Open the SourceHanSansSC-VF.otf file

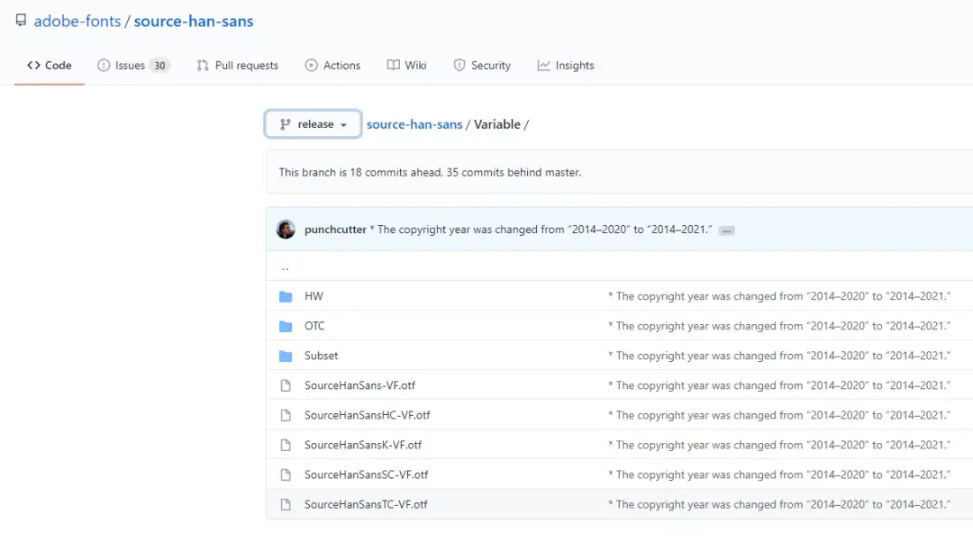point(366,474)
